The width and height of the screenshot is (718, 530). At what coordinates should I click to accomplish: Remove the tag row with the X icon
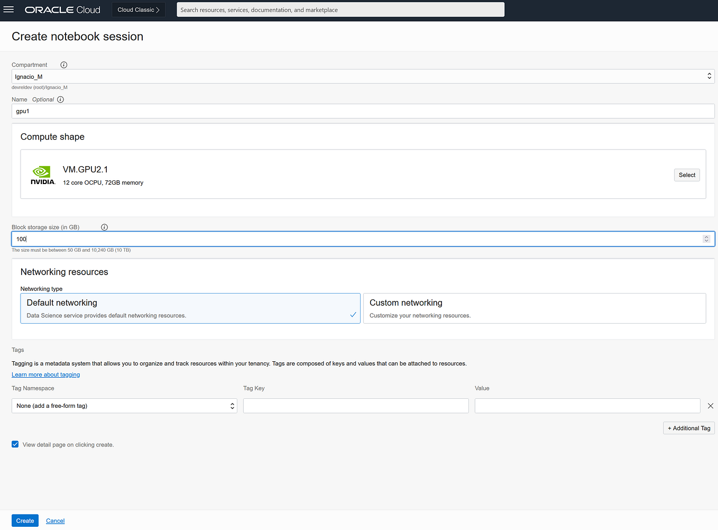pyautogui.click(x=711, y=406)
